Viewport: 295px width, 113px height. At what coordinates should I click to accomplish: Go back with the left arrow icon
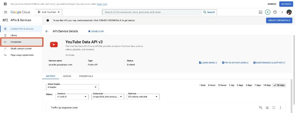(x=47, y=31)
